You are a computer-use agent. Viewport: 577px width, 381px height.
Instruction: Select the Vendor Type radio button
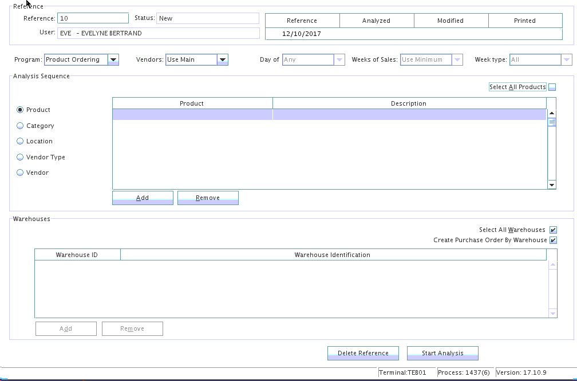click(x=20, y=157)
